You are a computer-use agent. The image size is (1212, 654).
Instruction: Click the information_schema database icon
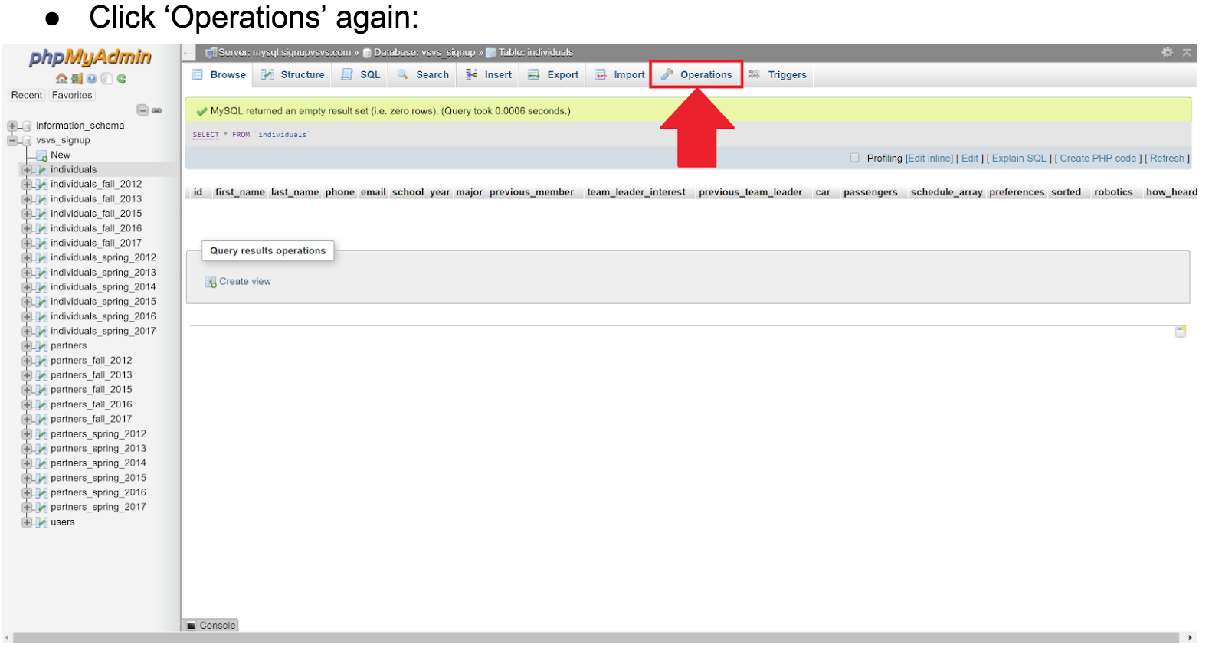27,126
